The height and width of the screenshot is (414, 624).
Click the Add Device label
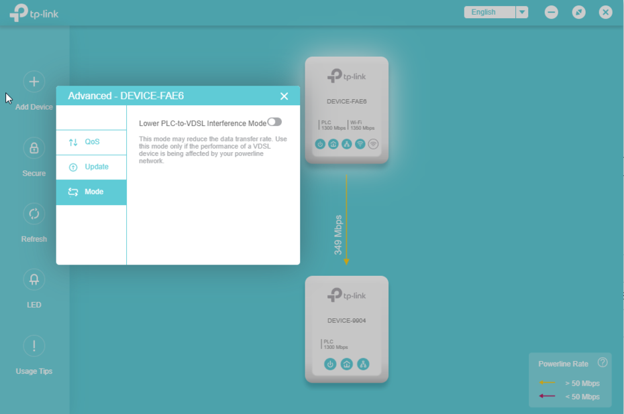pyautogui.click(x=34, y=107)
